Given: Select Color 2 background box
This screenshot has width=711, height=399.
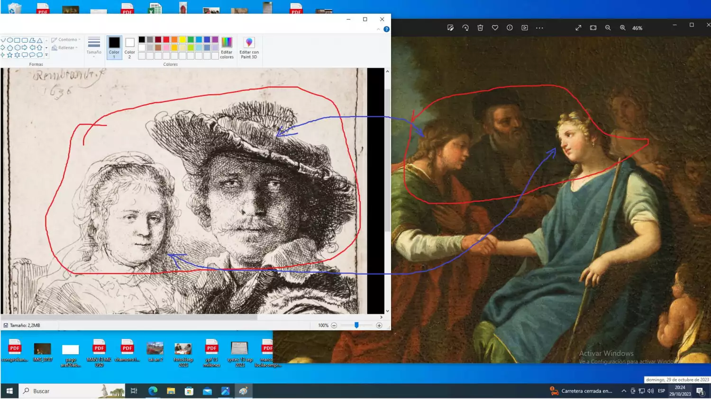Looking at the screenshot, I should pyautogui.click(x=129, y=47).
